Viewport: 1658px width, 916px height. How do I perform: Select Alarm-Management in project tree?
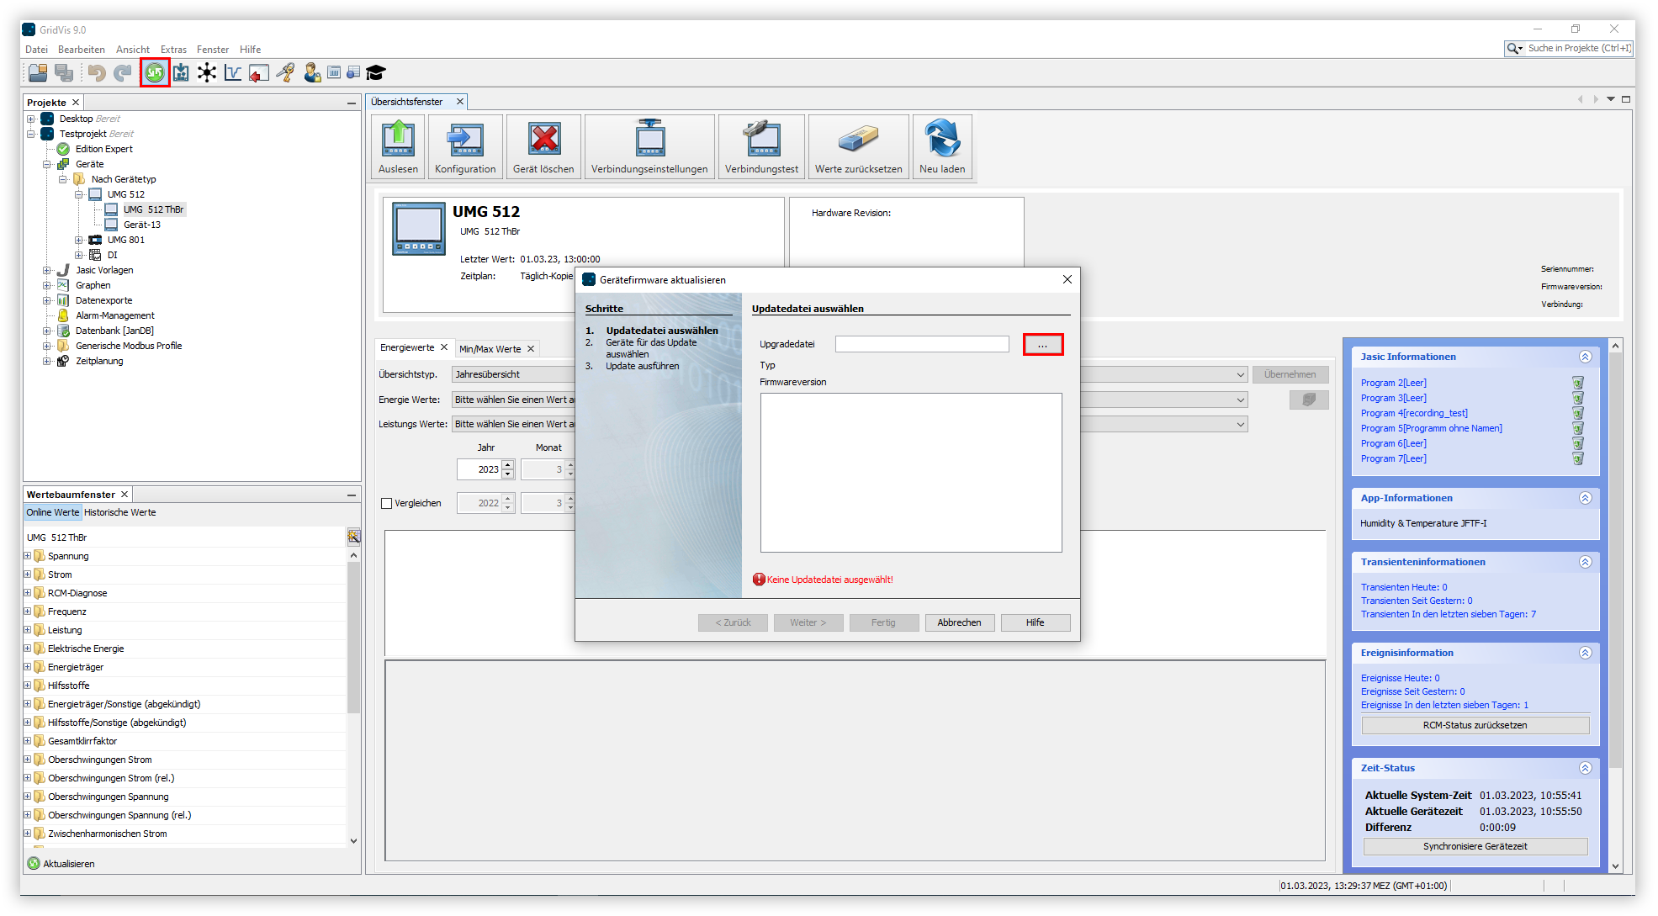[115, 315]
